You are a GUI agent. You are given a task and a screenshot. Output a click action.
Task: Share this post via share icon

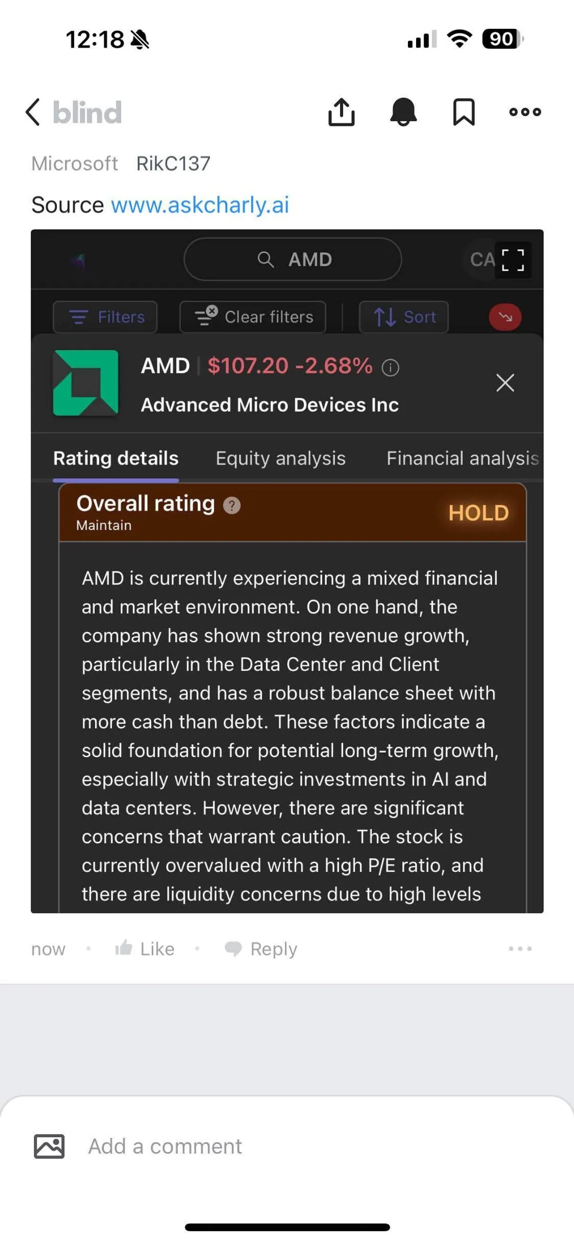point(341,112)
